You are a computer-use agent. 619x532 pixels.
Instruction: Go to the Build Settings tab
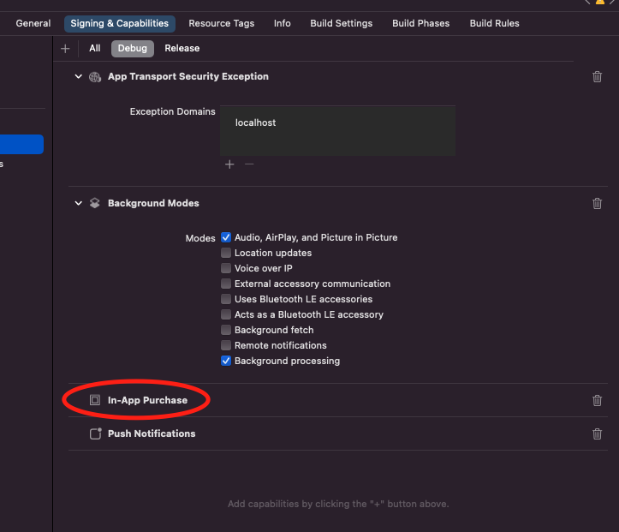[x=341, y=23]
